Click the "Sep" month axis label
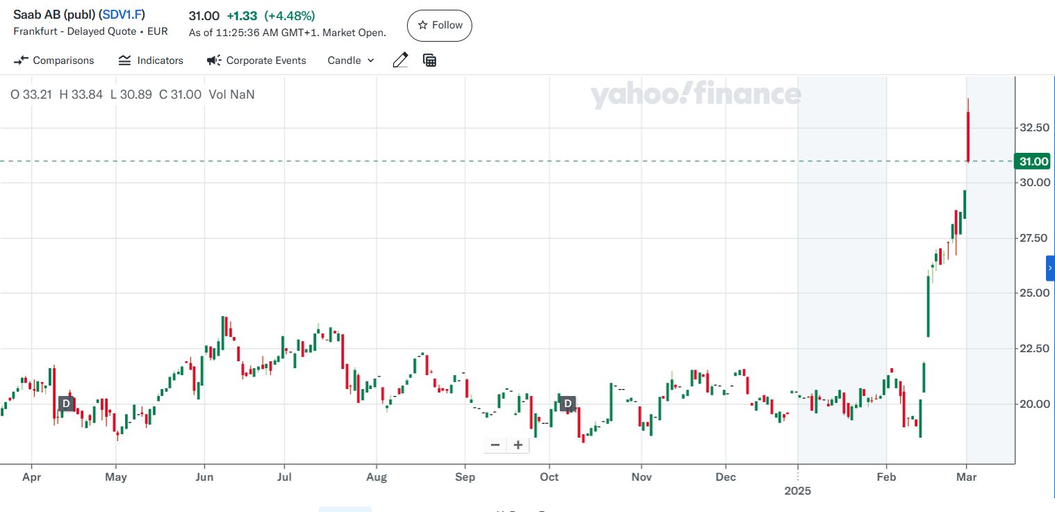 465,477
